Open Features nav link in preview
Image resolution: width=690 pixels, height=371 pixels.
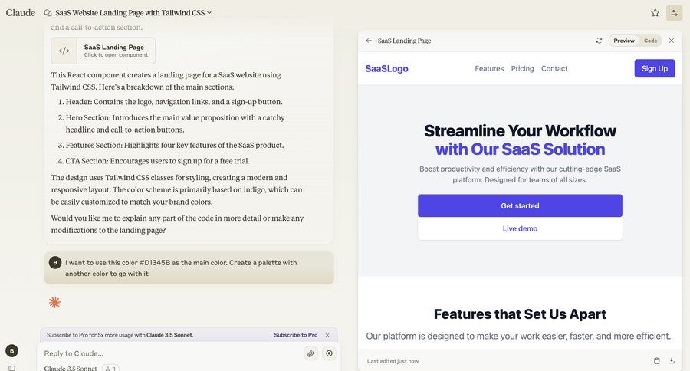(x=489, y=69)
